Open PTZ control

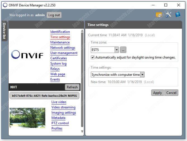(x=60, y=123)
